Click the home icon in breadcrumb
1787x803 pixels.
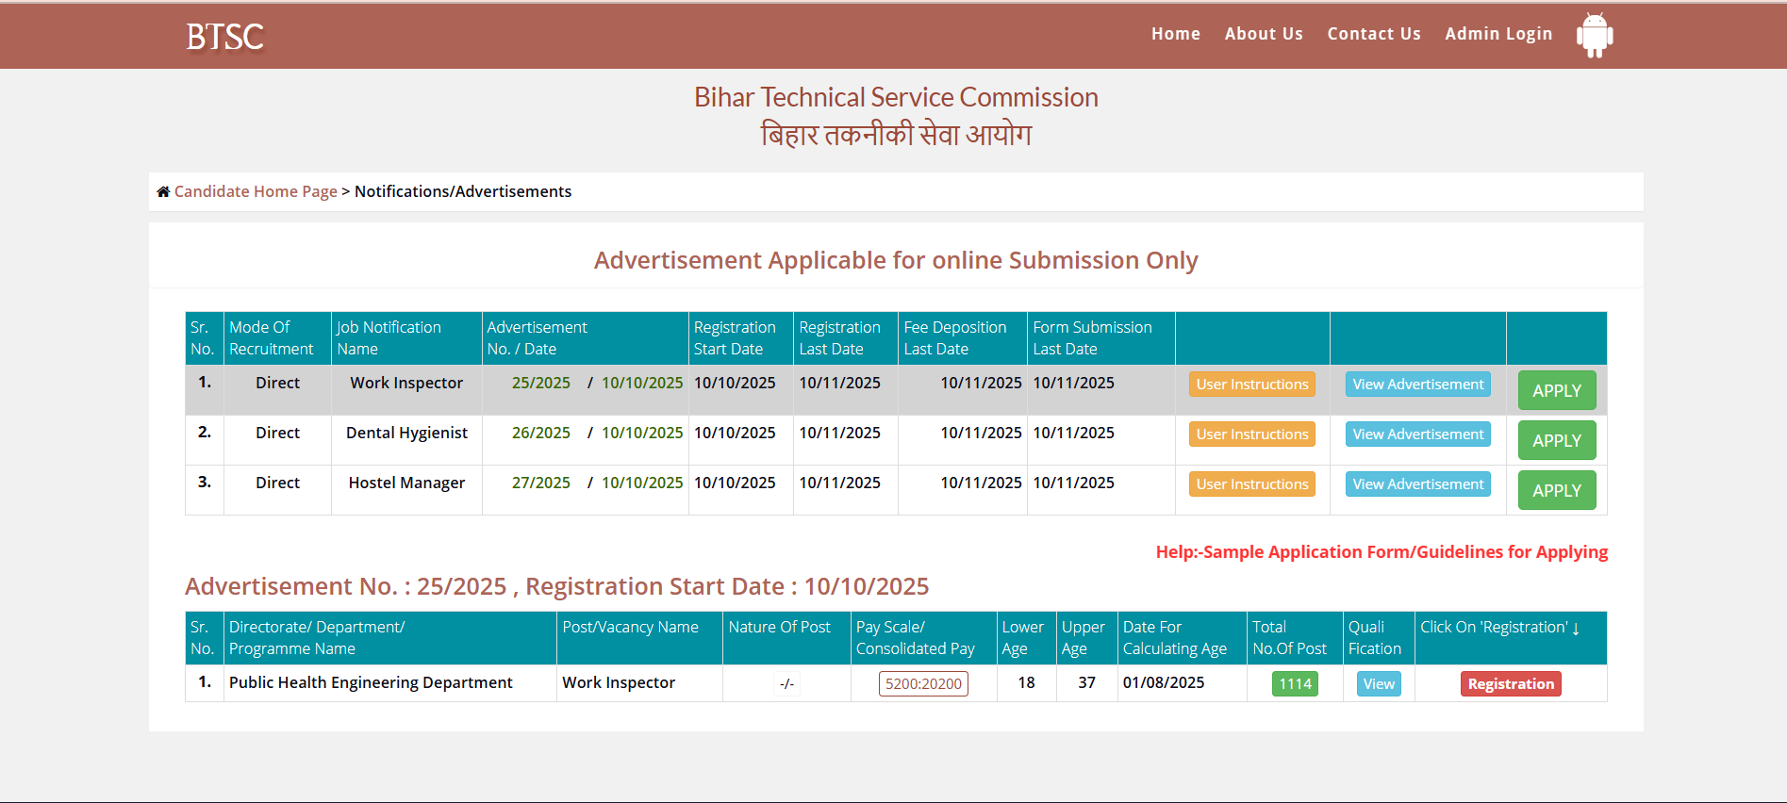pyautogui.click(x=163, y=191)
